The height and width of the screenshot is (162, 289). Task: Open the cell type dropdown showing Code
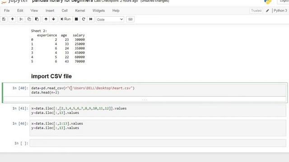coord(110,19)
